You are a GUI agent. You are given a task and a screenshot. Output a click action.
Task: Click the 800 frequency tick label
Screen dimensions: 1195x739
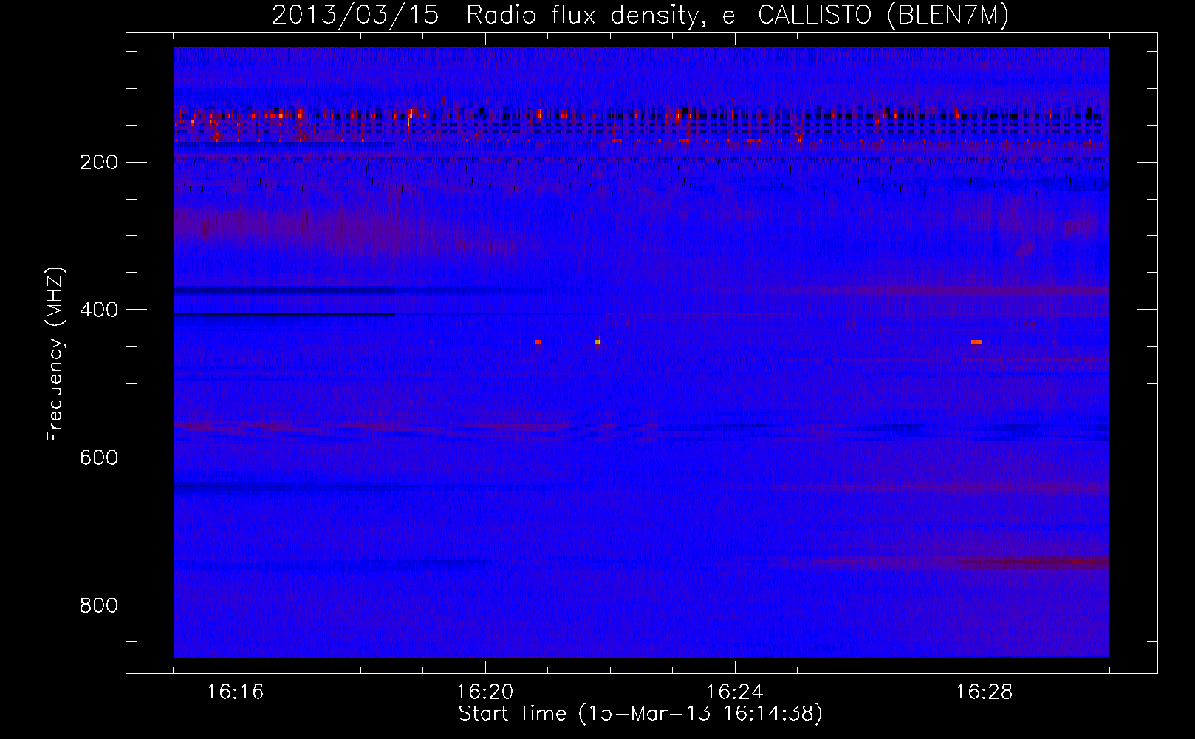98,605
